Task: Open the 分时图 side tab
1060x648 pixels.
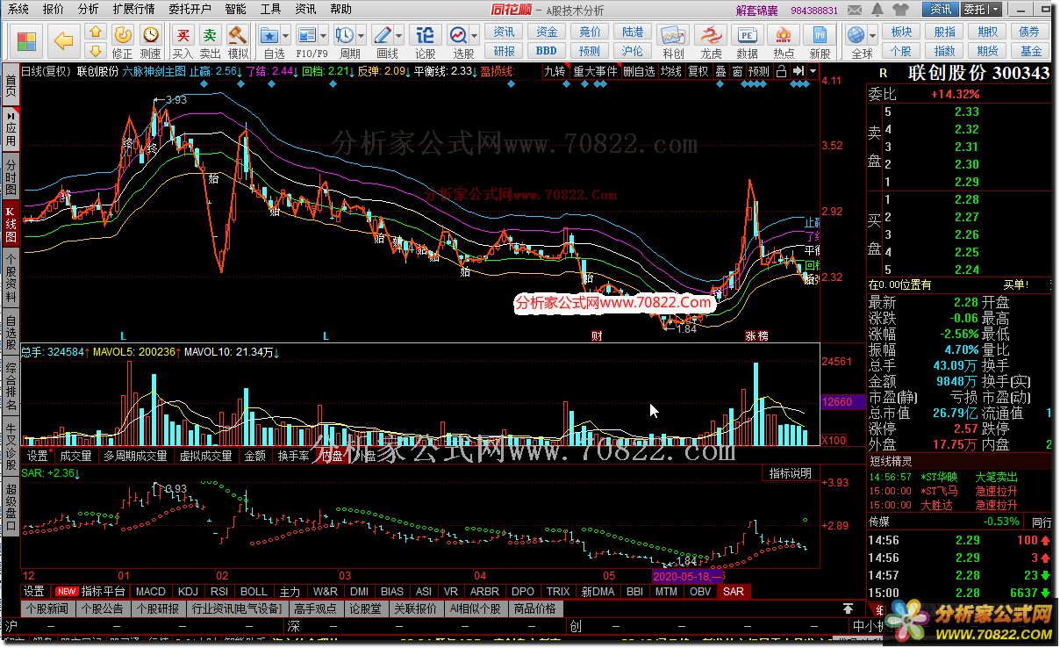Action: pyautogui.click(x=11, y=176)
